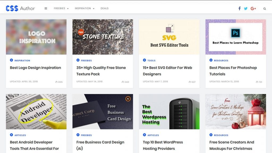Open search with the magnifier icon

pos(265,9)
